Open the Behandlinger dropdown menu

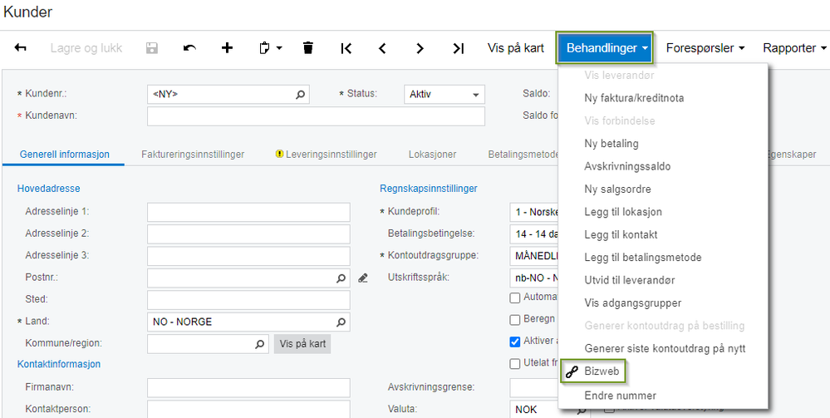[x=605, y=48]
